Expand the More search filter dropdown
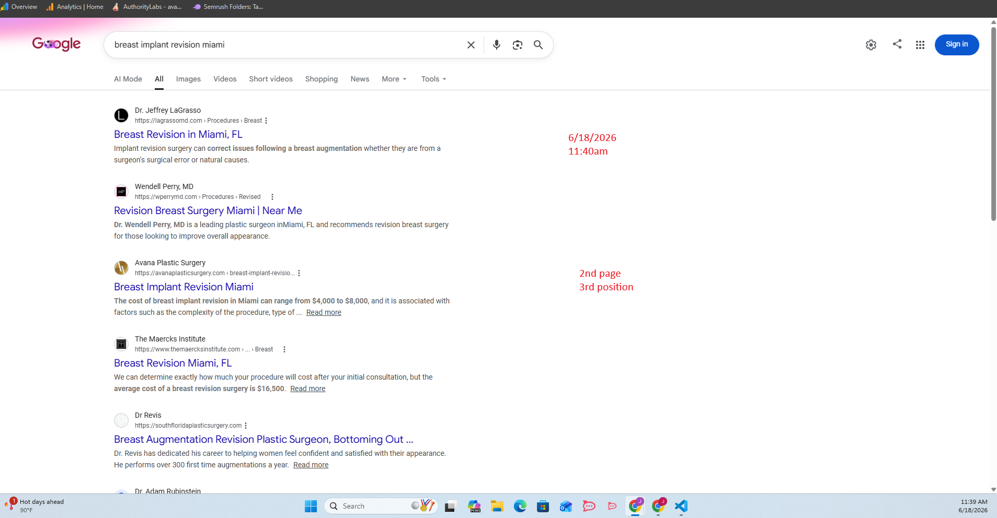This screenshot has height=518, width=997. 394,79
